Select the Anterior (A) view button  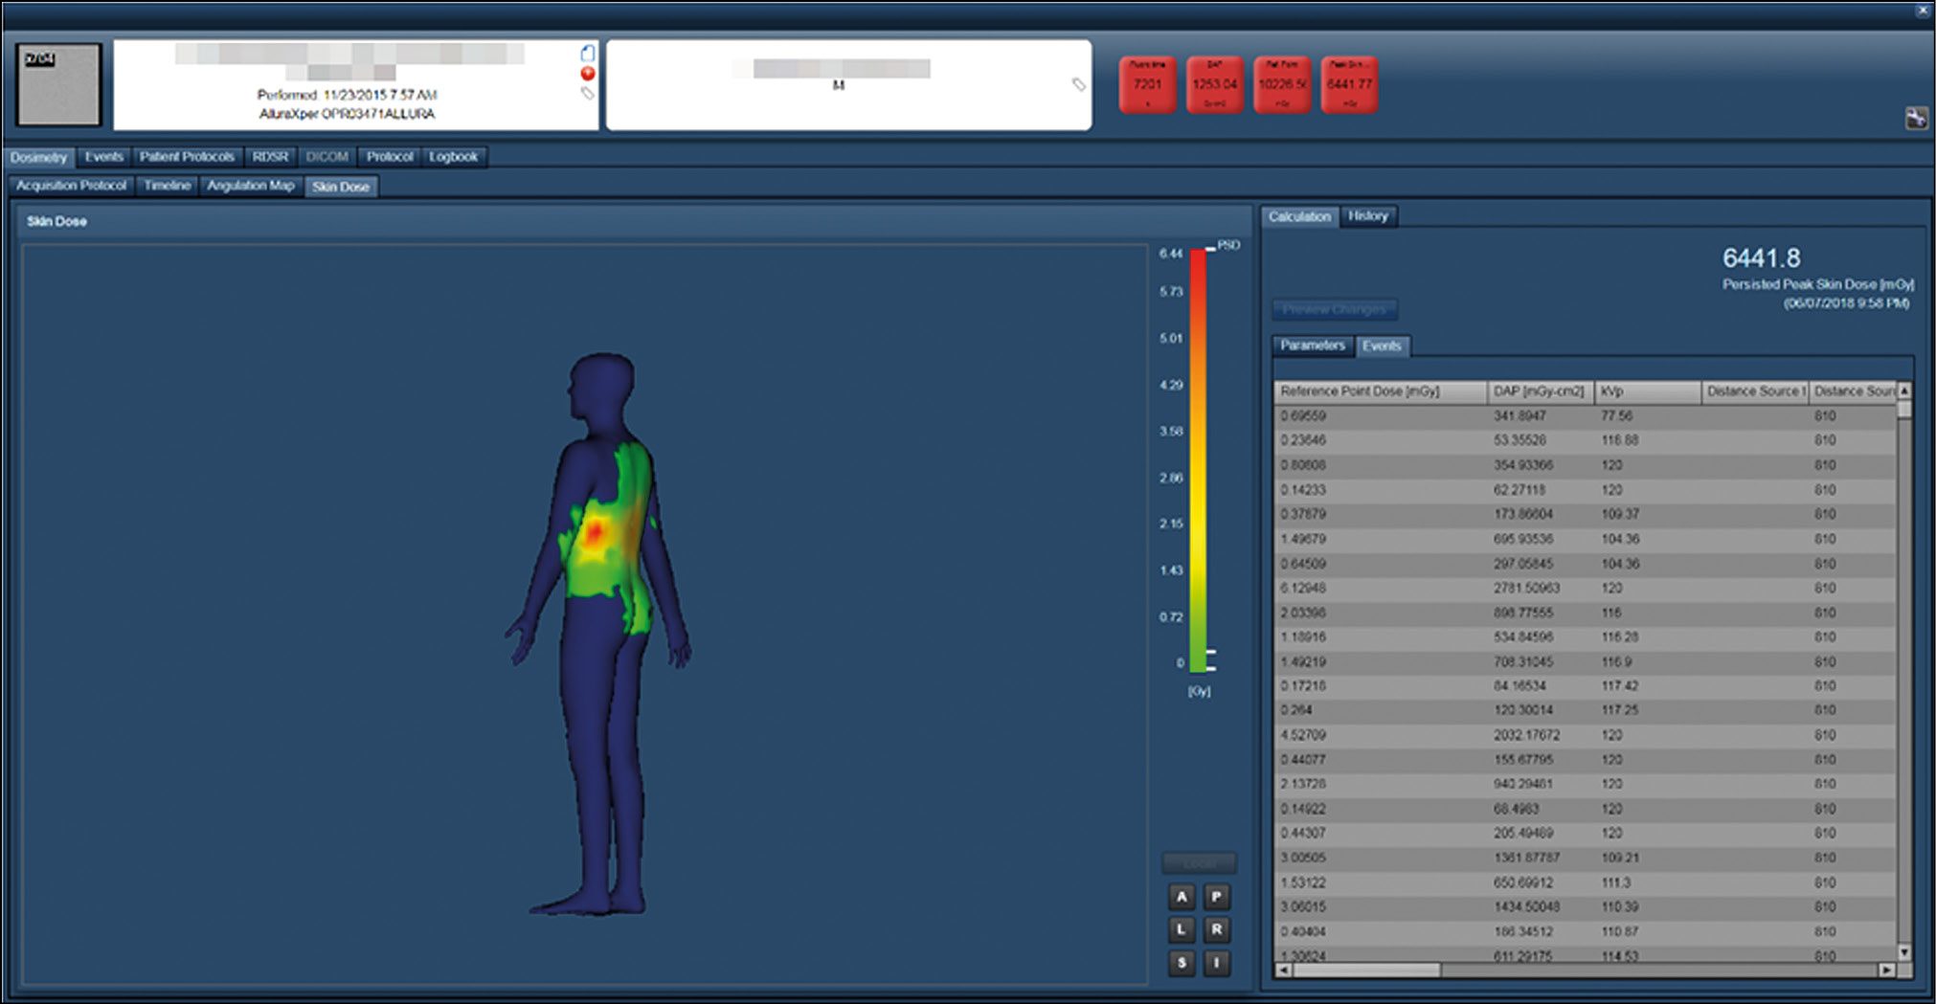click(1182, 897)
